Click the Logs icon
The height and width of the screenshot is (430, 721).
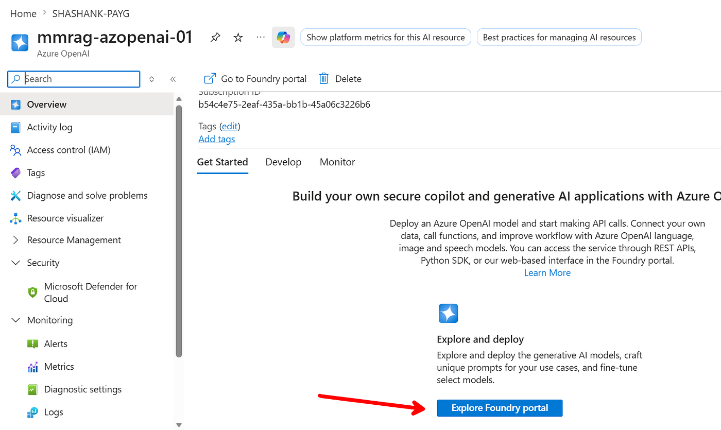click(32, 412)
